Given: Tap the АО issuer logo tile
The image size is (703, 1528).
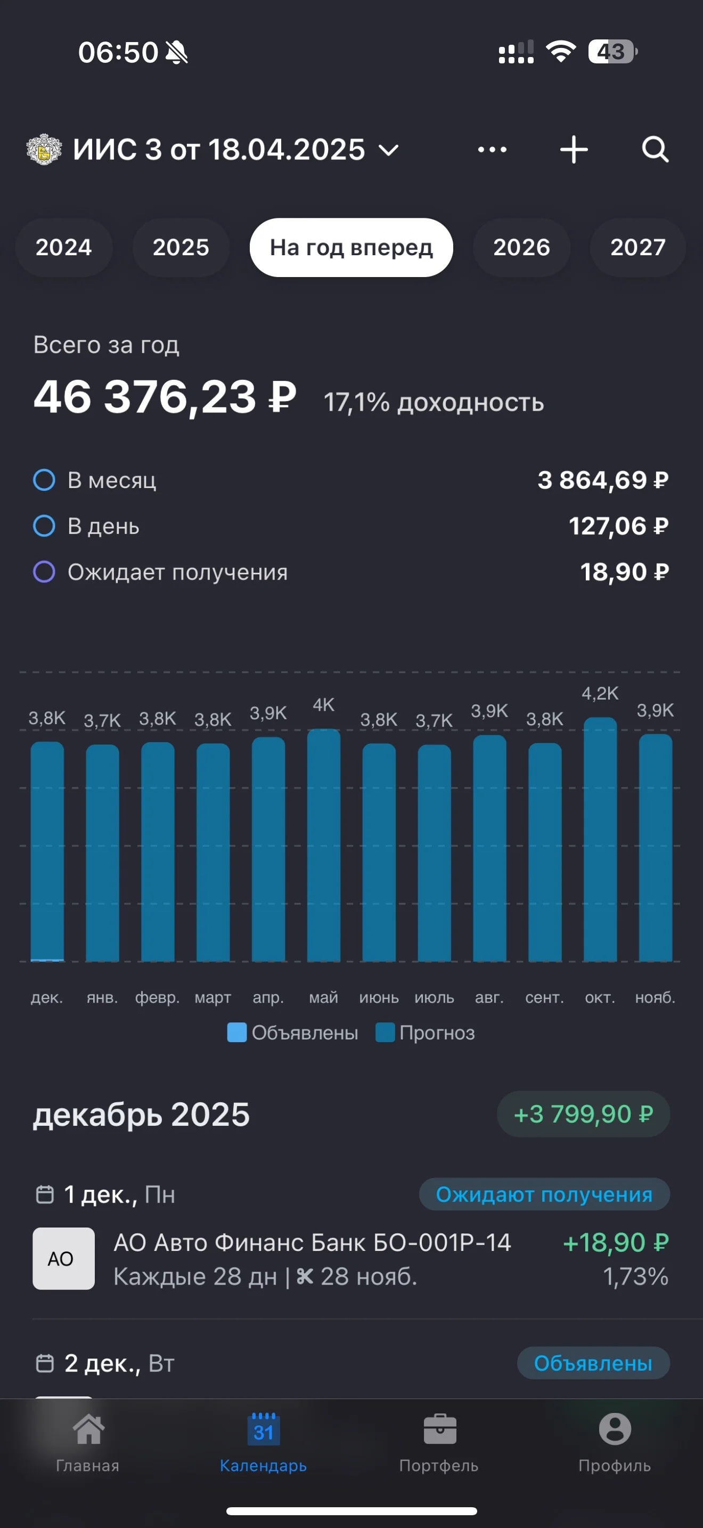Looking at the screenshot, I should pos(63,1258).
